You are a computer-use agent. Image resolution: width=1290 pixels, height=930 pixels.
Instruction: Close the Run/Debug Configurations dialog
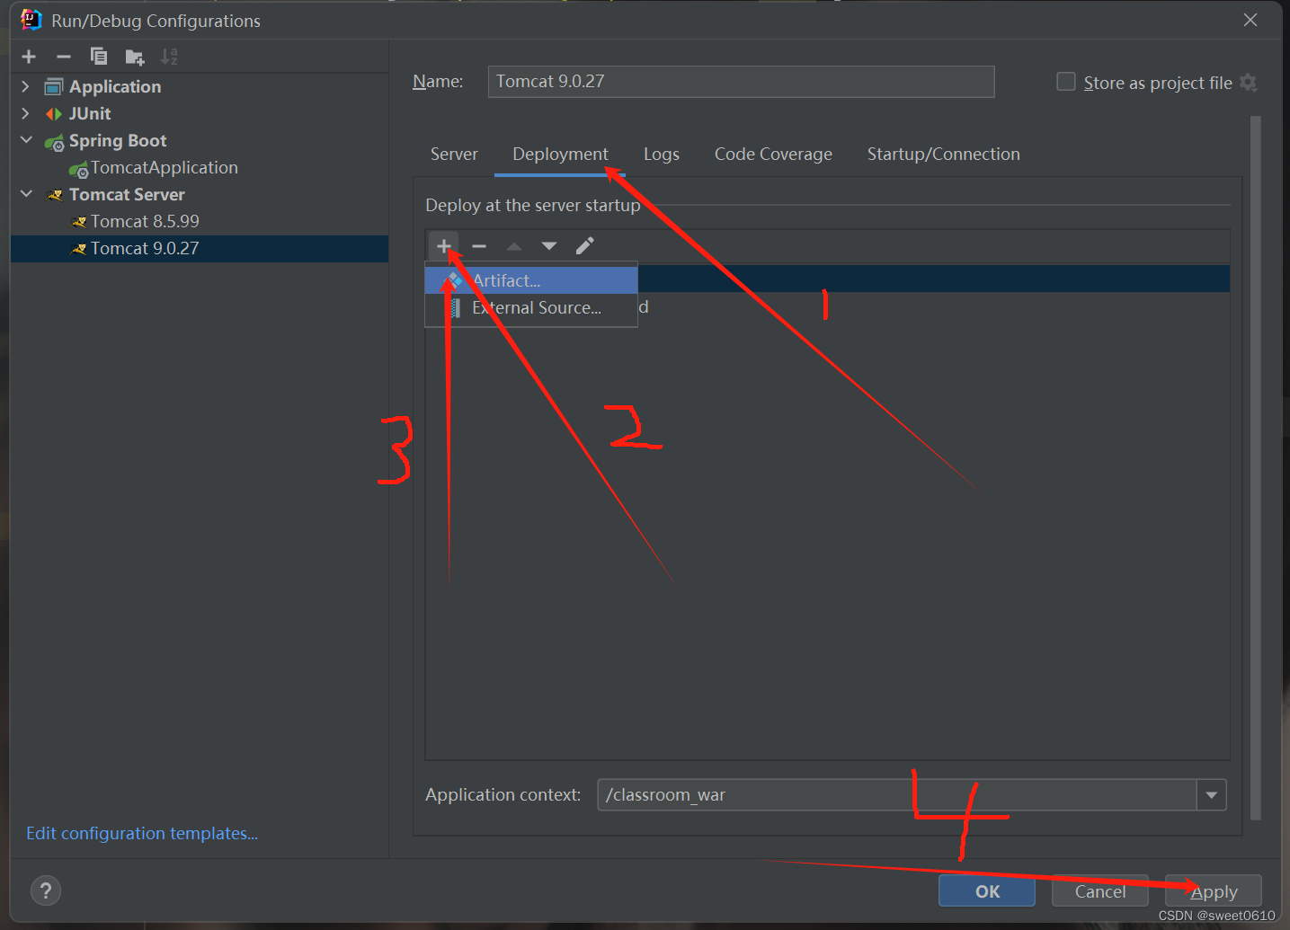(x=1250, y=20)
